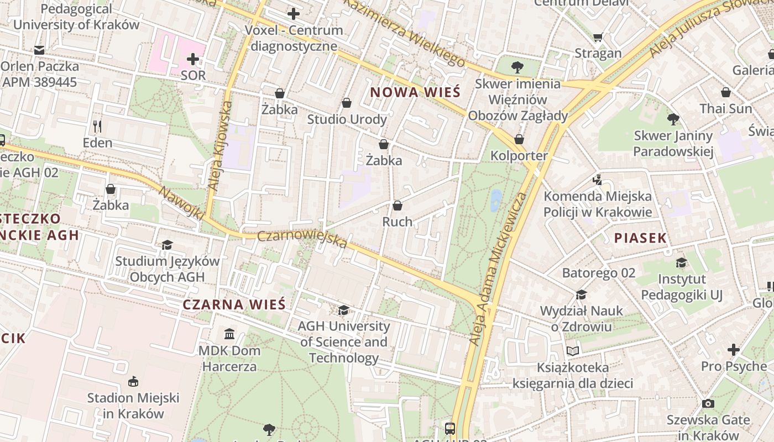Viewport: 774px width, 442px height.
Task: Click the NOWA WIEŚ district label
Action: (x=415, y=92)
